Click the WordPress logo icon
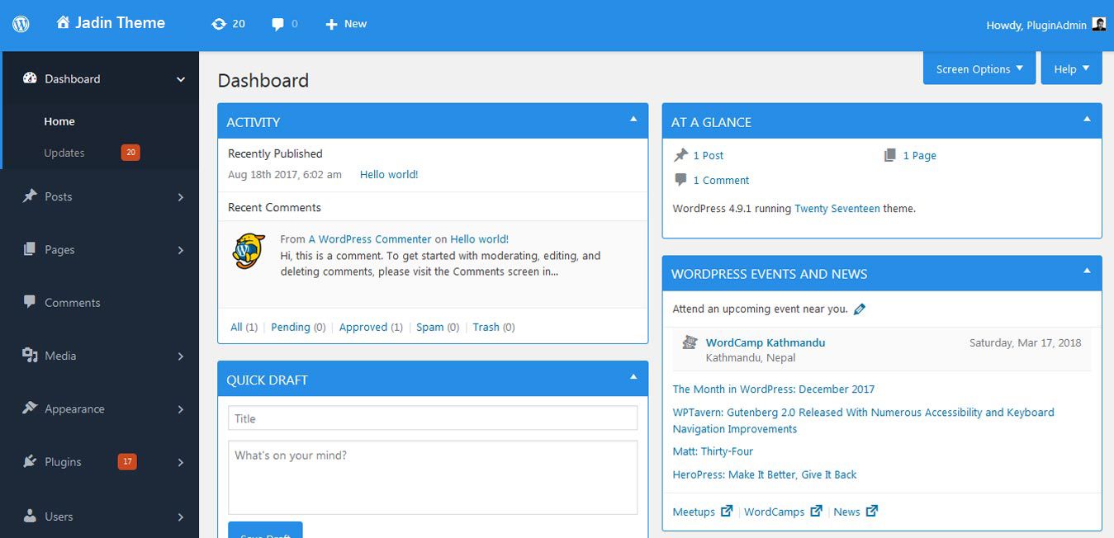Screen dimensions: 1114x538 [x=21, y=24]
